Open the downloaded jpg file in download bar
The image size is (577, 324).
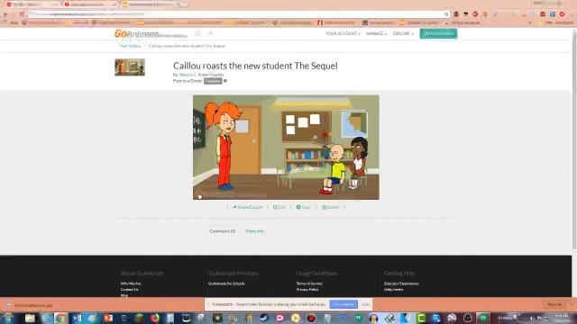pyautogui.click(x=33, y=305)
